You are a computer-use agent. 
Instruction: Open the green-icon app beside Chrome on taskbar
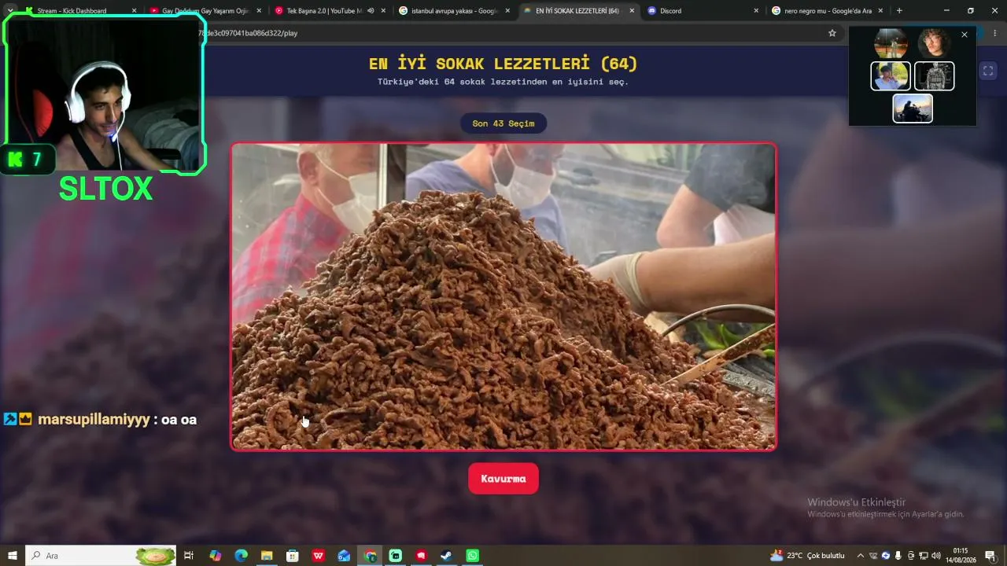click(396, 556)
